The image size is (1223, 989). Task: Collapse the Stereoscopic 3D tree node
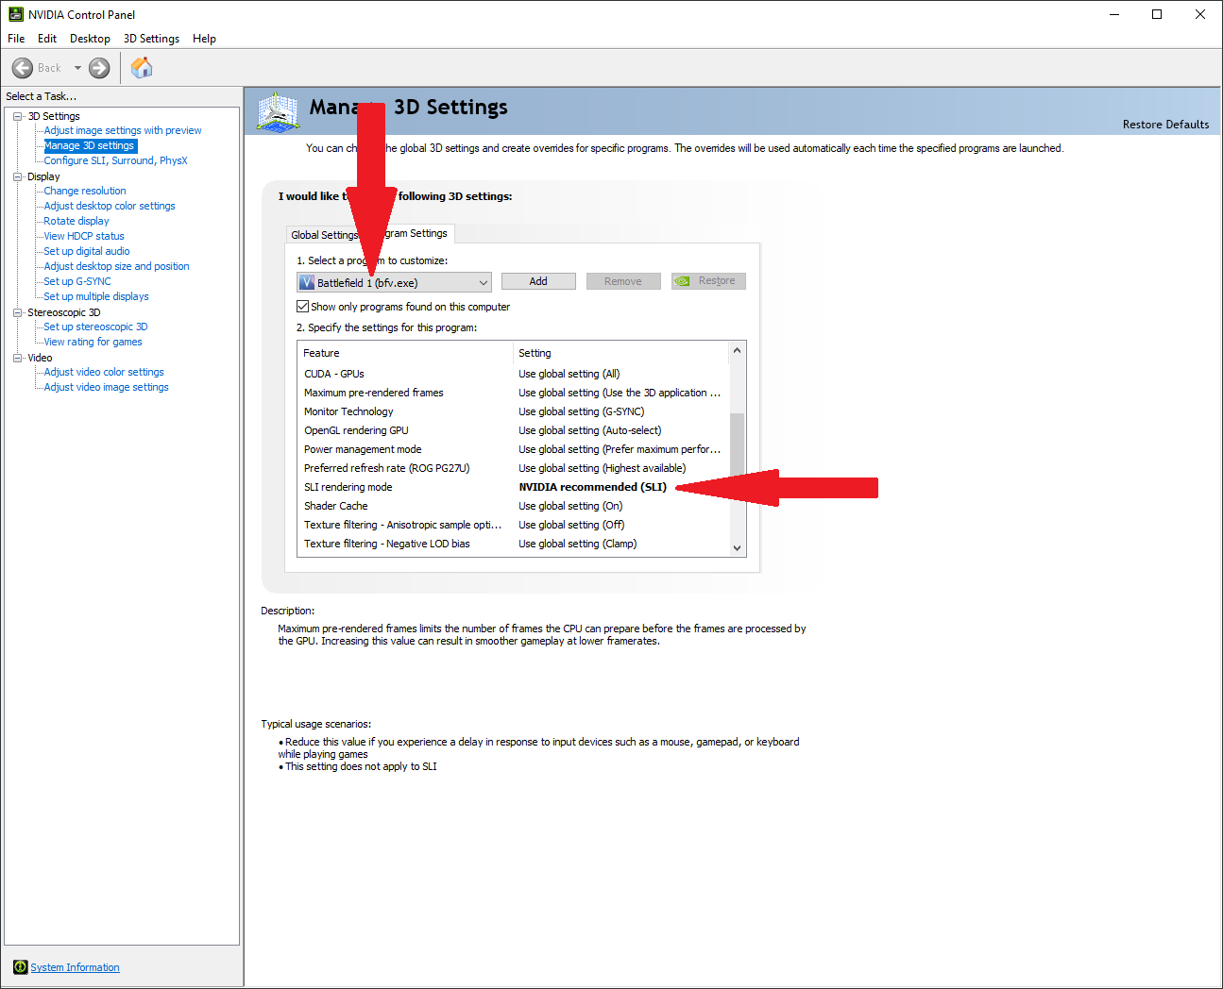tap(17, 312)
